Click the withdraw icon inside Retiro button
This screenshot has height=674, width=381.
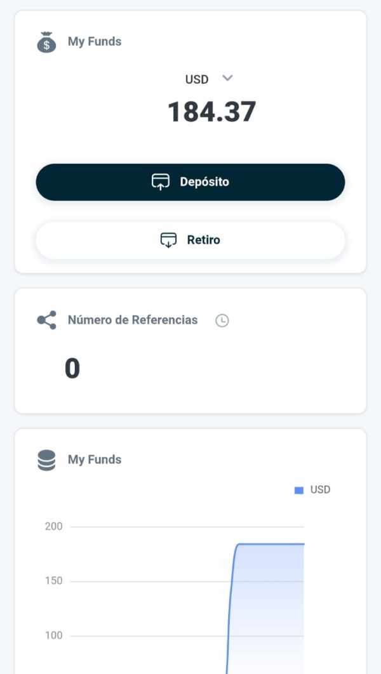click(168, 241)
